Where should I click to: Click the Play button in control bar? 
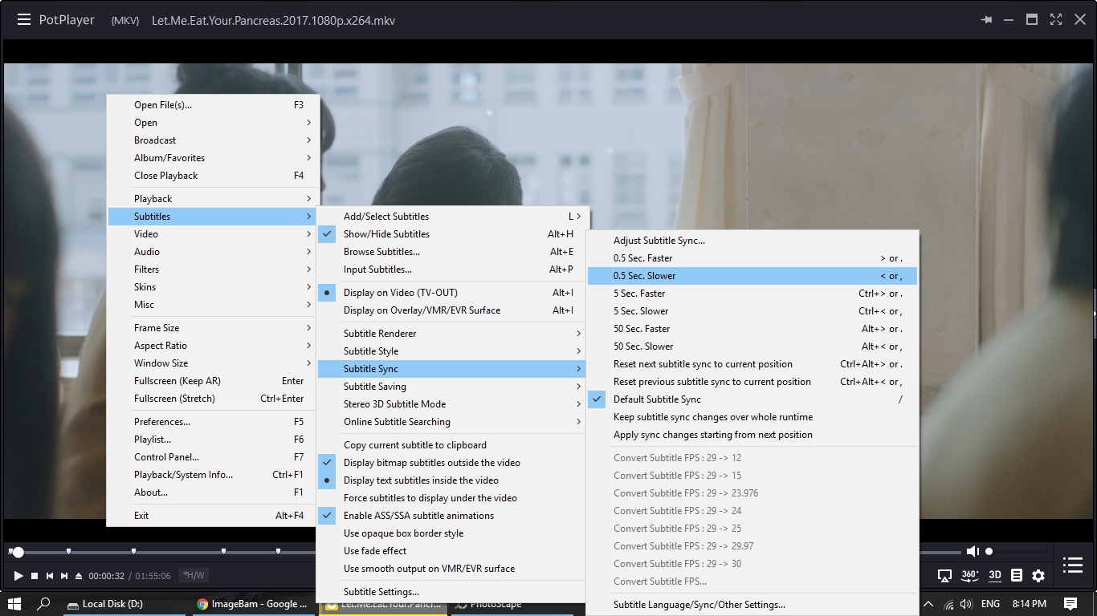click(x=18, y=575)
